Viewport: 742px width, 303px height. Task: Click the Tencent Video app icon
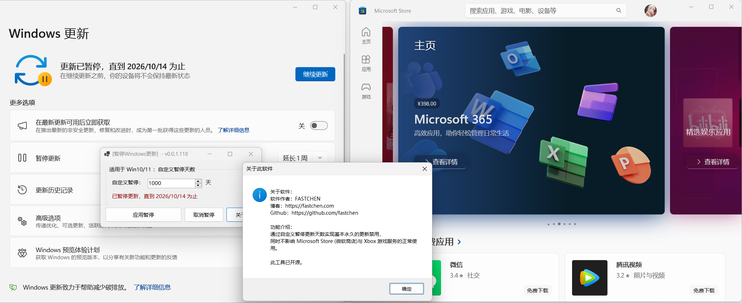(x=589, y=278)
